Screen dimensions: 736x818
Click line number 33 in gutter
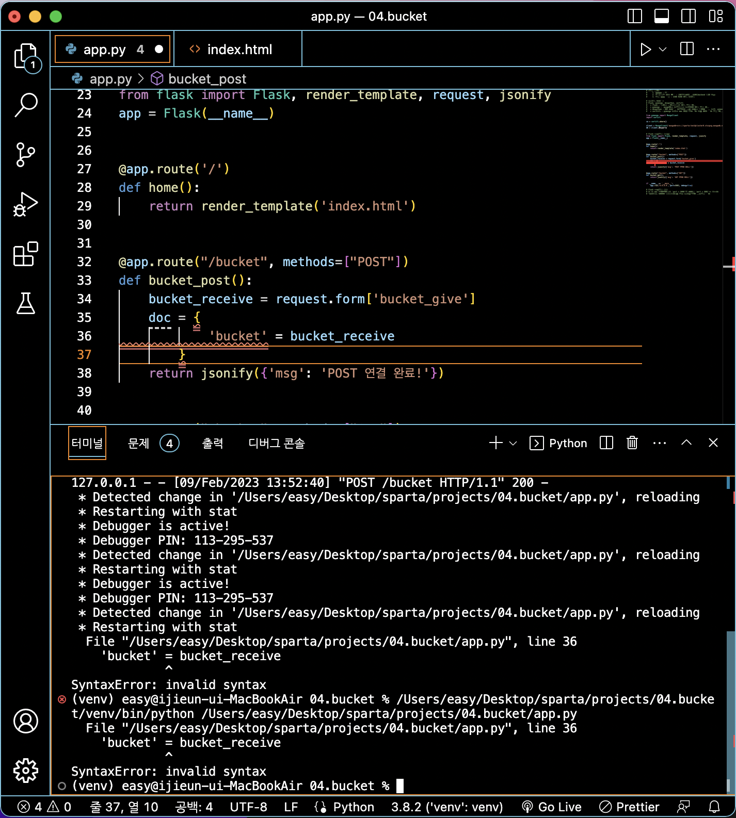click(x=84, y=281)
